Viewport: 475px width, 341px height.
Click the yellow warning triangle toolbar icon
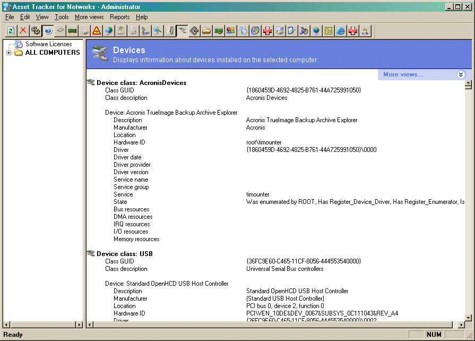pos(97,31)
